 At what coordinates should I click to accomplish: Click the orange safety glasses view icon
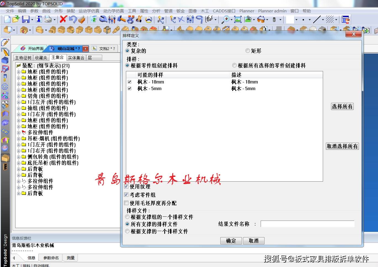click(x=261, y=19)
